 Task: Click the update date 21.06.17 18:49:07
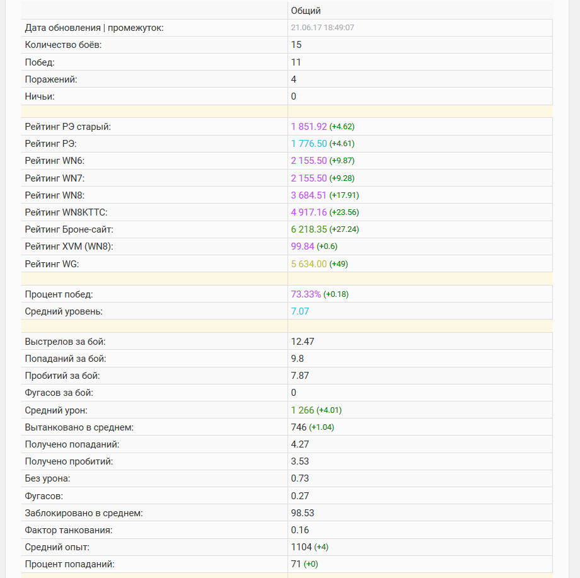tap(322, 28)
